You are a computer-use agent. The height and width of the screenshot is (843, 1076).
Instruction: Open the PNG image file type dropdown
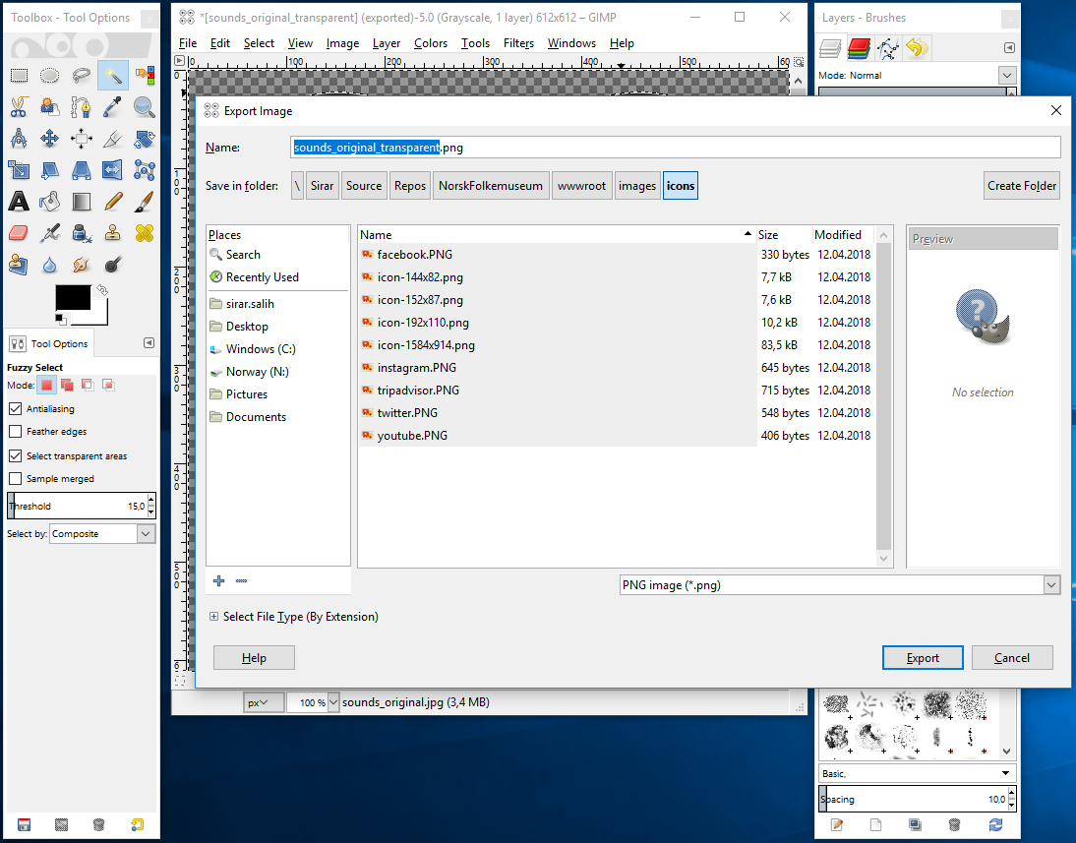[x=1051, y=585]
